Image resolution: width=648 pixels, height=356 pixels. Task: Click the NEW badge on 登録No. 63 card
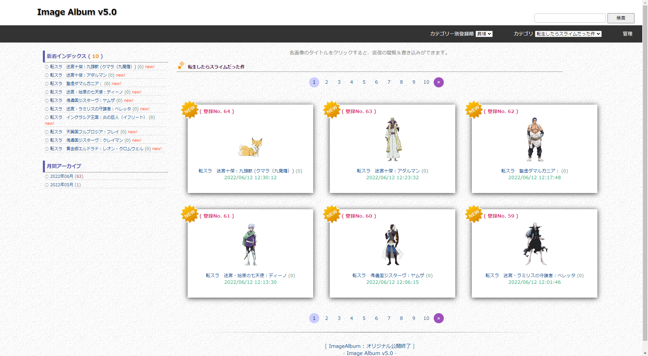coord(332,110)
